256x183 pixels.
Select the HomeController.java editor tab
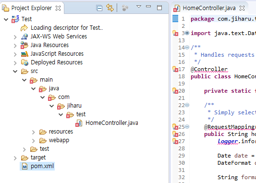tap(209, 8)
